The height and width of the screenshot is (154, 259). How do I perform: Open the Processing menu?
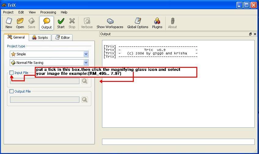pyautogui.click(x=48, y=12)
